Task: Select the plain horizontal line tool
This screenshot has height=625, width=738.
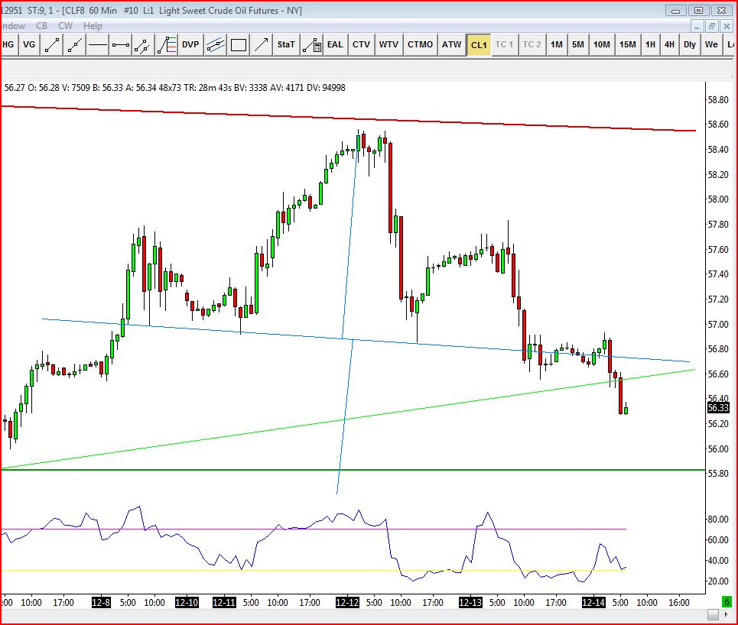Action: click(x=98, y=44)
